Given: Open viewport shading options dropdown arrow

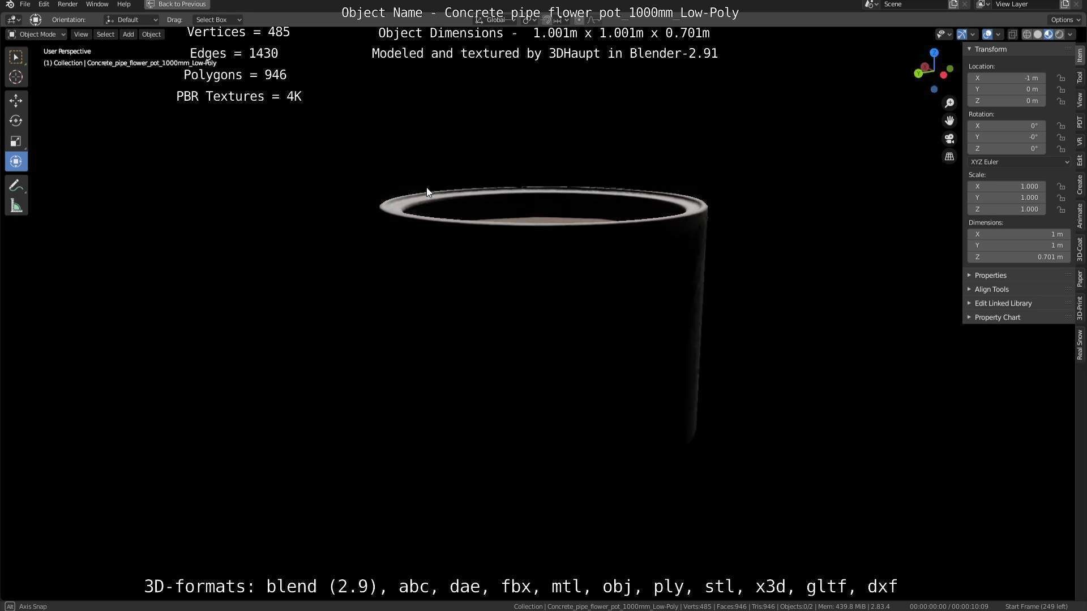Looking at the screenshot, I should click(1070, 35).
